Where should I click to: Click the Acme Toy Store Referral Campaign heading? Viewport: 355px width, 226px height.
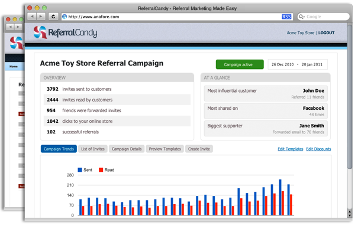pos(102,63)
